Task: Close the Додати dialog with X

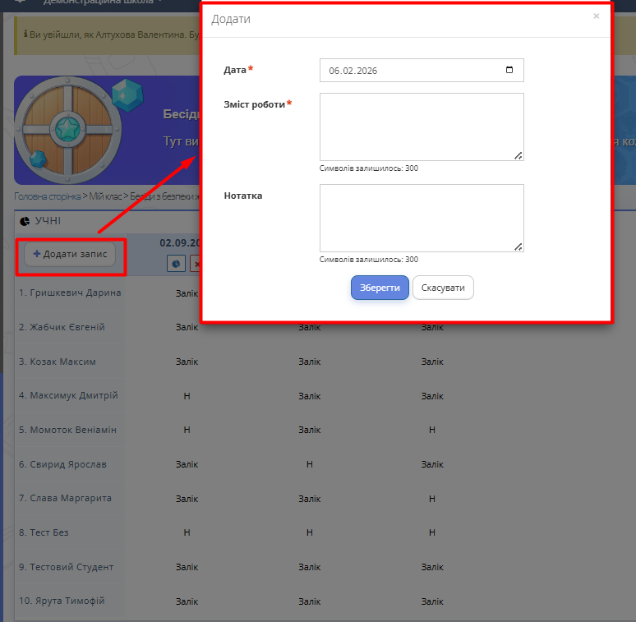Action: (x=597, y=16)
